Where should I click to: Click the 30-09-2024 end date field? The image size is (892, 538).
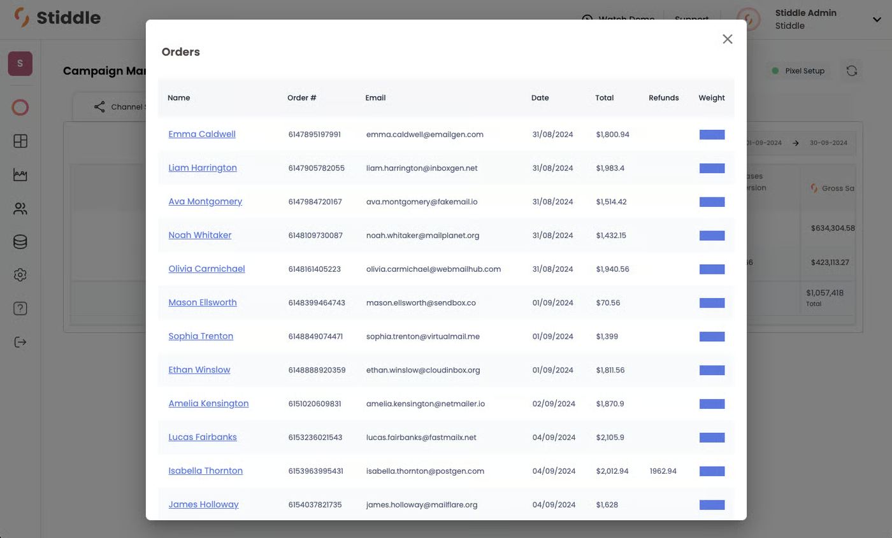coord(828,143)
